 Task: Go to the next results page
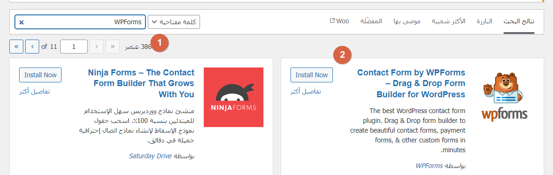(32, 47)
